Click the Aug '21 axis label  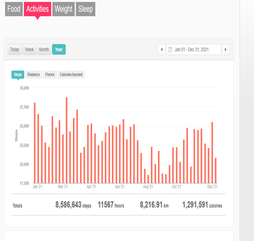pos(148,186)
